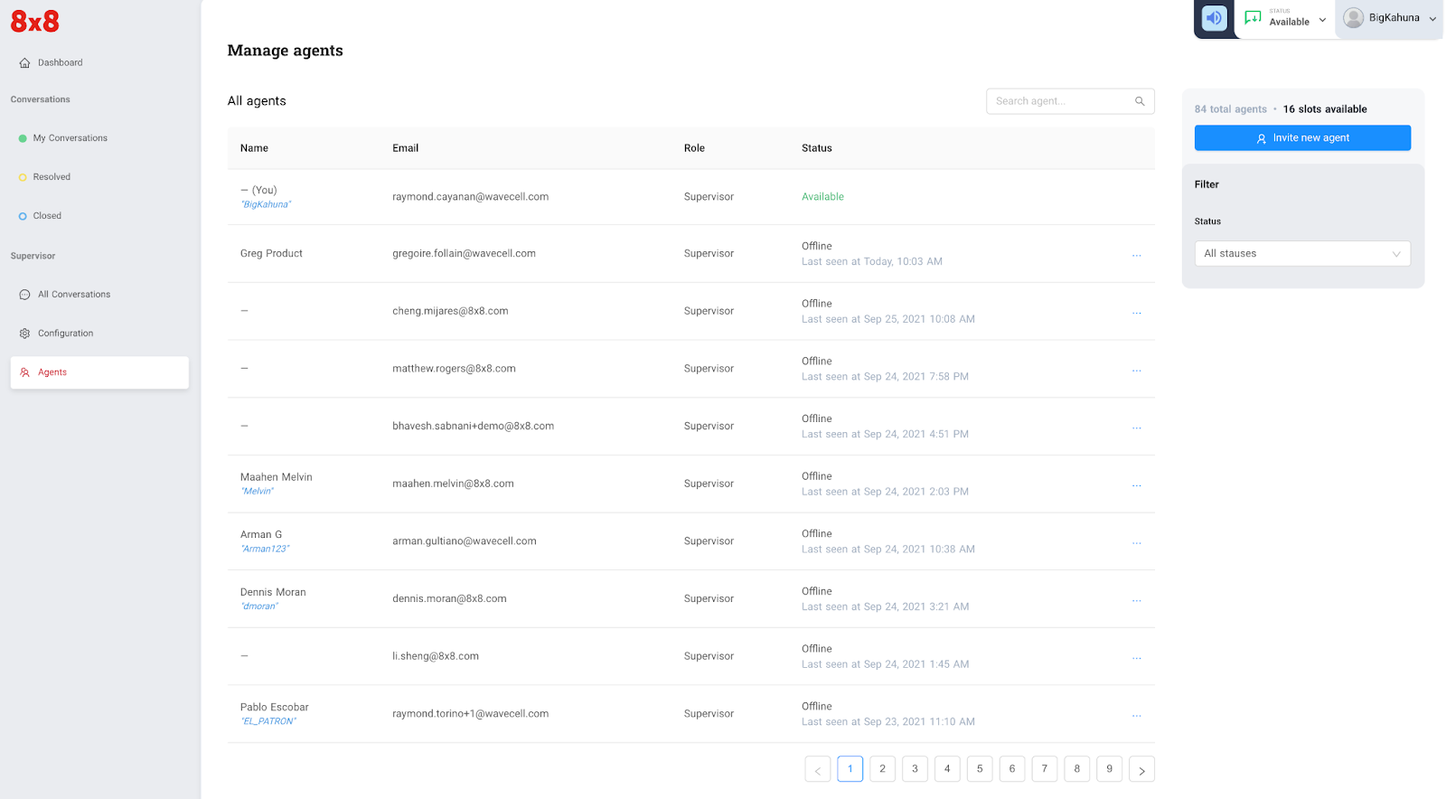This screenshot has height=799, width=1446.
Task: Expand the All statuses filter dropdown
Action: click(1301, 254)
